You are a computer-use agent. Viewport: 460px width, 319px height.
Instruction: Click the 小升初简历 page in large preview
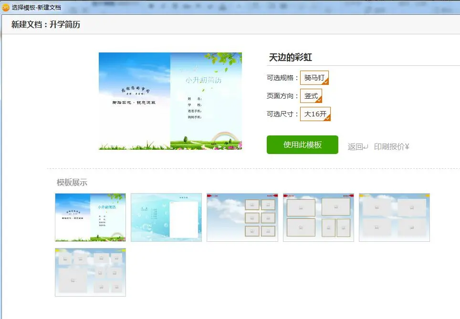206,101
